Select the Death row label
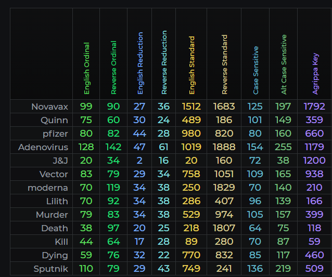 (55, 228)
